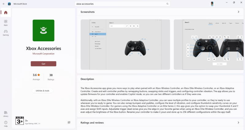Click the Xbox Accessories app title
This screenshot has width=245, height=130.
43,48
